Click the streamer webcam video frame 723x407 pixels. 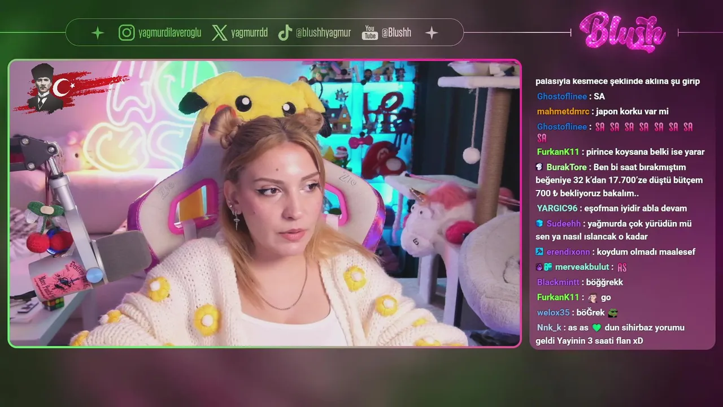click(265, 203)
